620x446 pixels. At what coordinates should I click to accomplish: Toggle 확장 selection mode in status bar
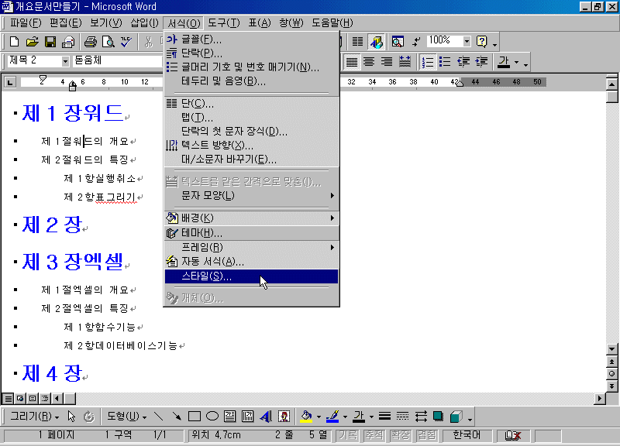(401, 435)
